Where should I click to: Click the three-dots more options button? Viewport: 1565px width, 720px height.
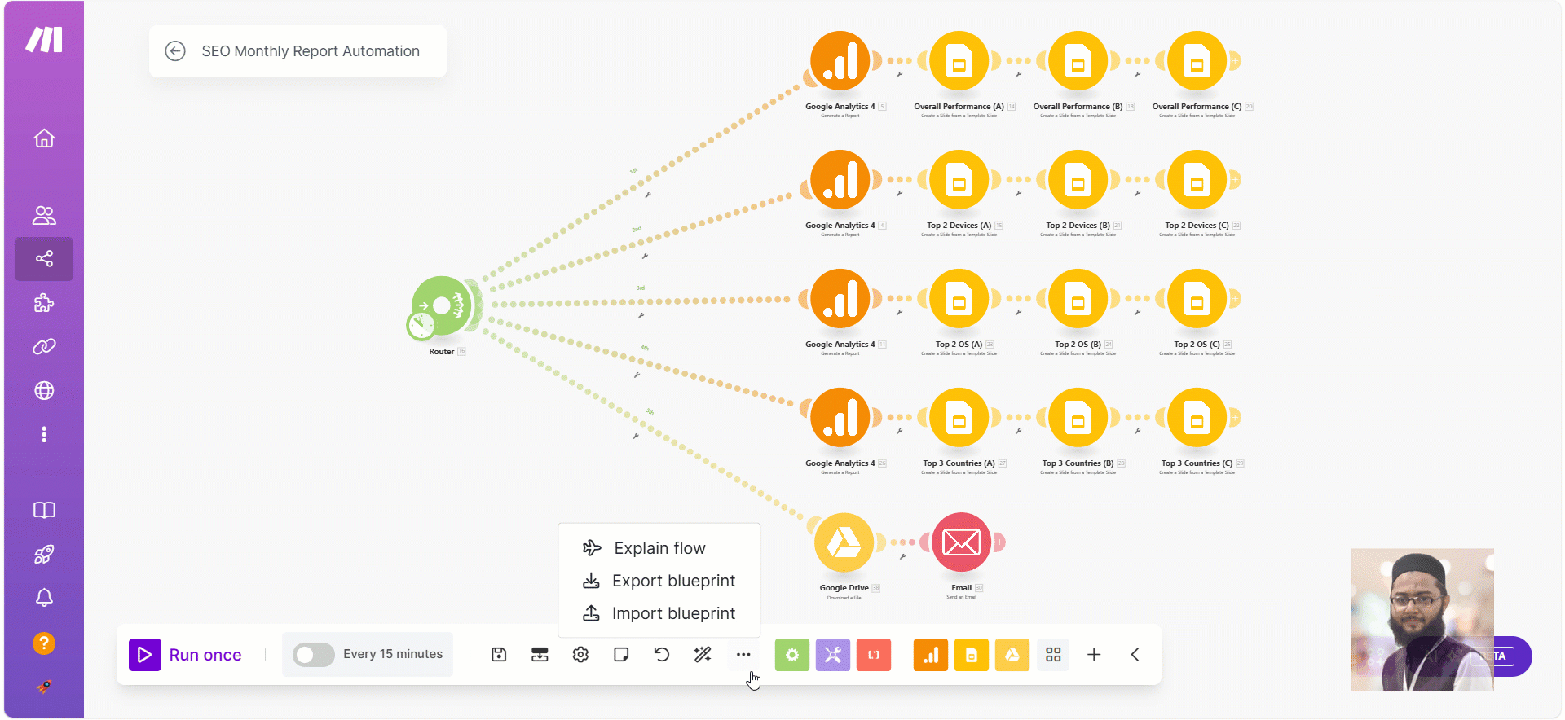tap(743, 655)
